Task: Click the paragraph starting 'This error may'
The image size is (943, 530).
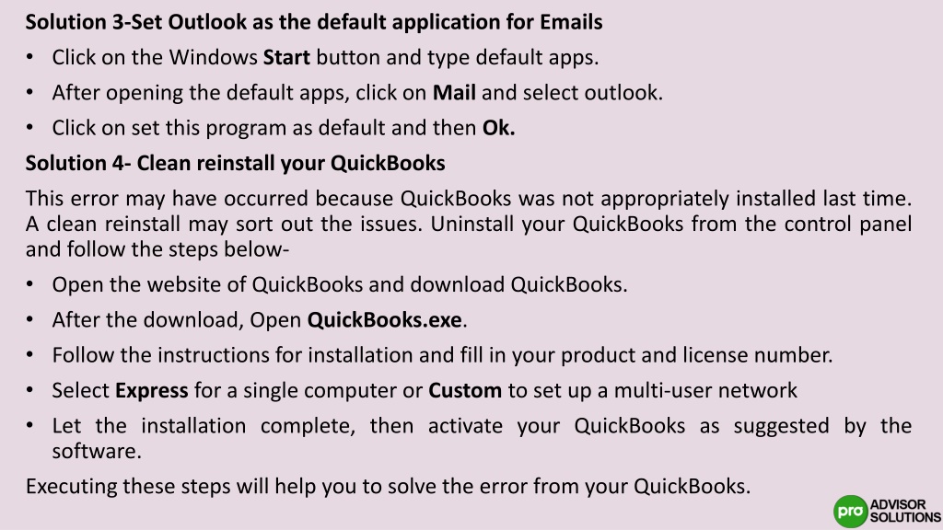Action: tap(469, 224)
